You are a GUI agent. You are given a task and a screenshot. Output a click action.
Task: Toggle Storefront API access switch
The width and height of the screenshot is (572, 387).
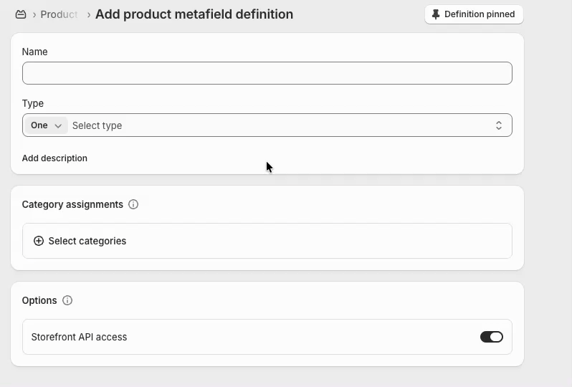(491, 337)
